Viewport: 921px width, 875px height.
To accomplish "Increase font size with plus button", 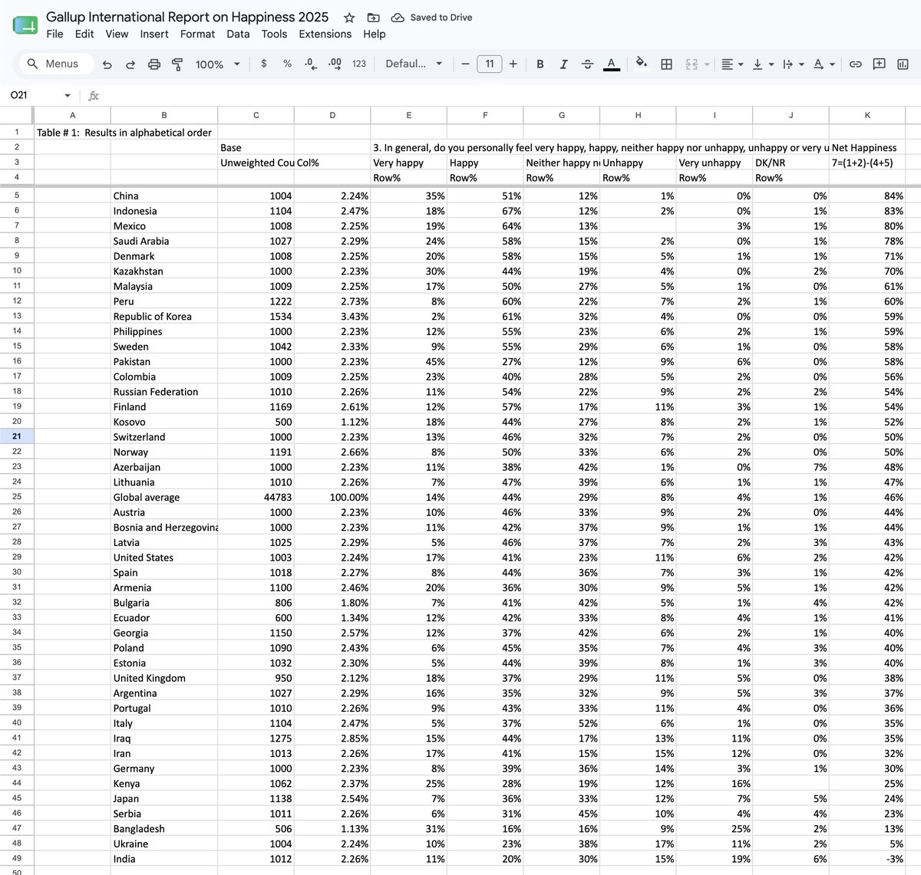I will click(x=513, y=64).
